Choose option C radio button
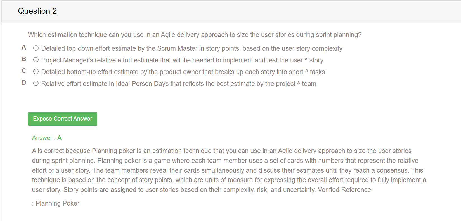The width and height of the screenshot is (461, 221). [x=36, y=72]
